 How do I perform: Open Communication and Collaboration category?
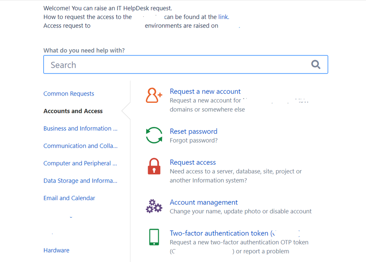click(x=80, y=146)
